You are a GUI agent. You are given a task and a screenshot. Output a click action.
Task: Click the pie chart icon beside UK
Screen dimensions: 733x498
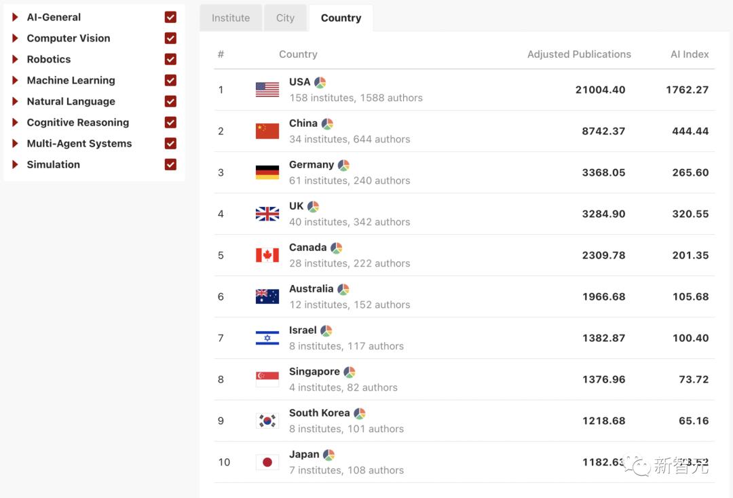313,207
